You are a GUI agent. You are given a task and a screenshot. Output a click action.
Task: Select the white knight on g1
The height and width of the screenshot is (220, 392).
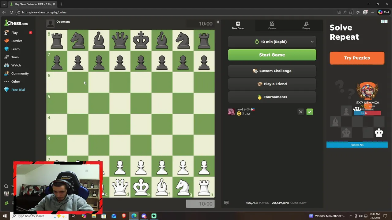183,187
